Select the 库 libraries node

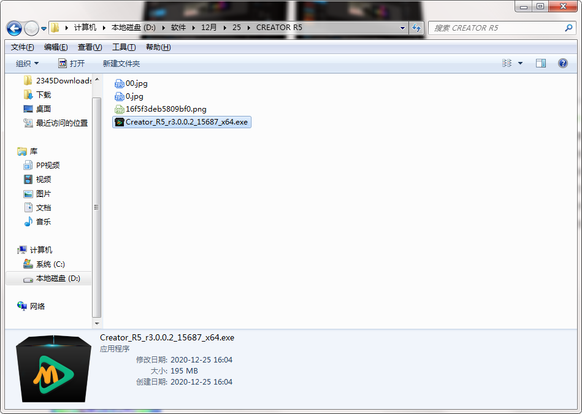click(x=28, y=151)
